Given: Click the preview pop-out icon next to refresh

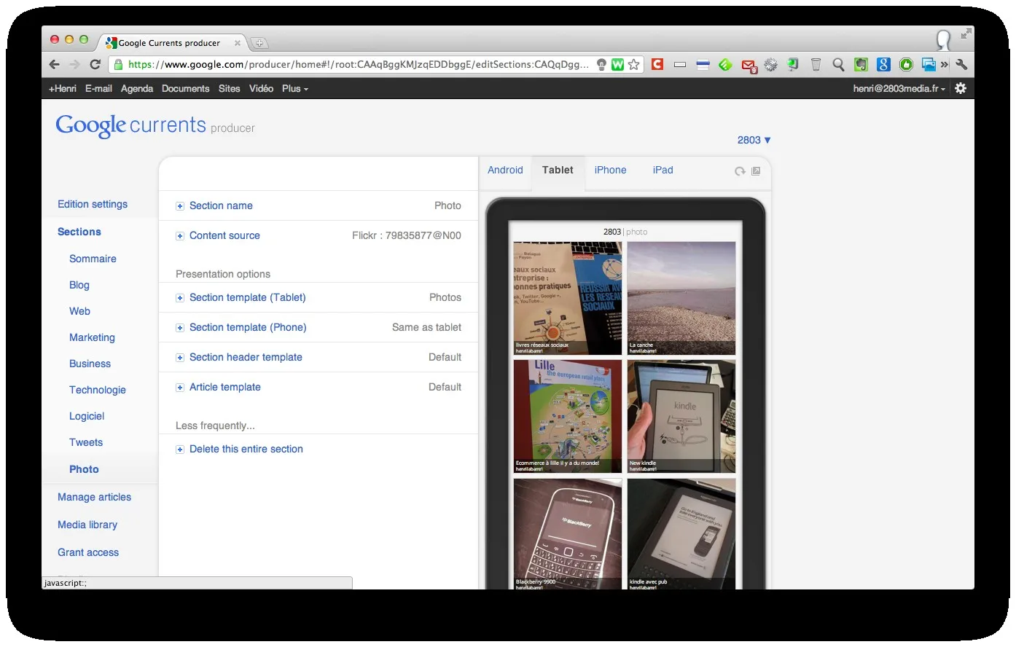Looking at the screenshot, I should click(x=756, y=171).
